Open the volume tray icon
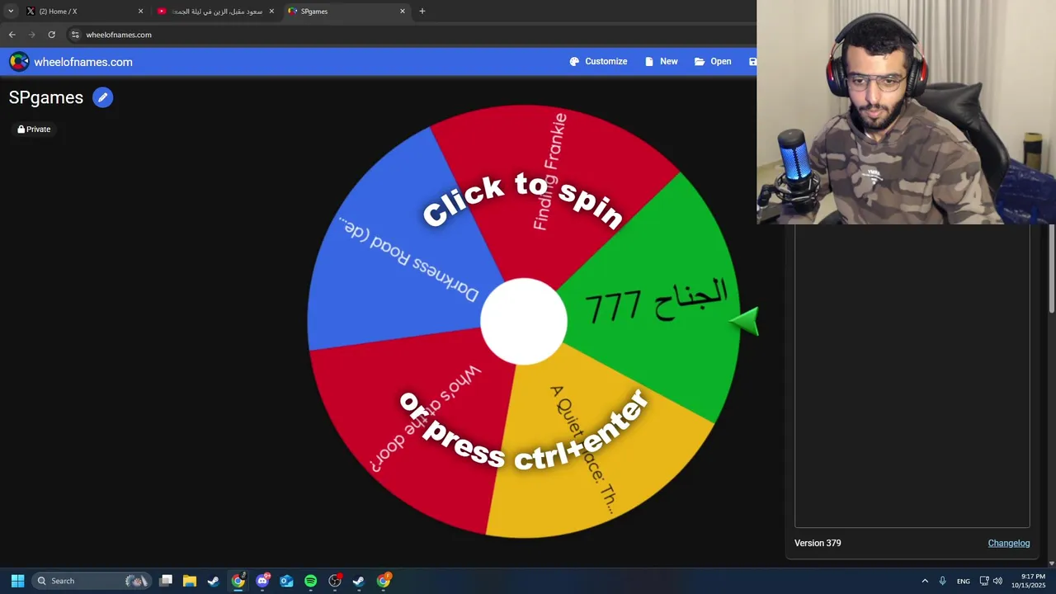 coord(997,581)
